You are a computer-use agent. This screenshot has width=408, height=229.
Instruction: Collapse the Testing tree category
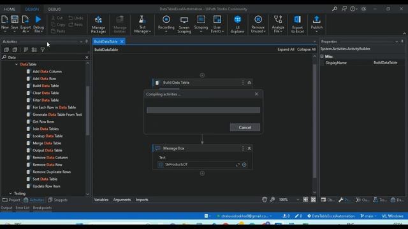10,193
